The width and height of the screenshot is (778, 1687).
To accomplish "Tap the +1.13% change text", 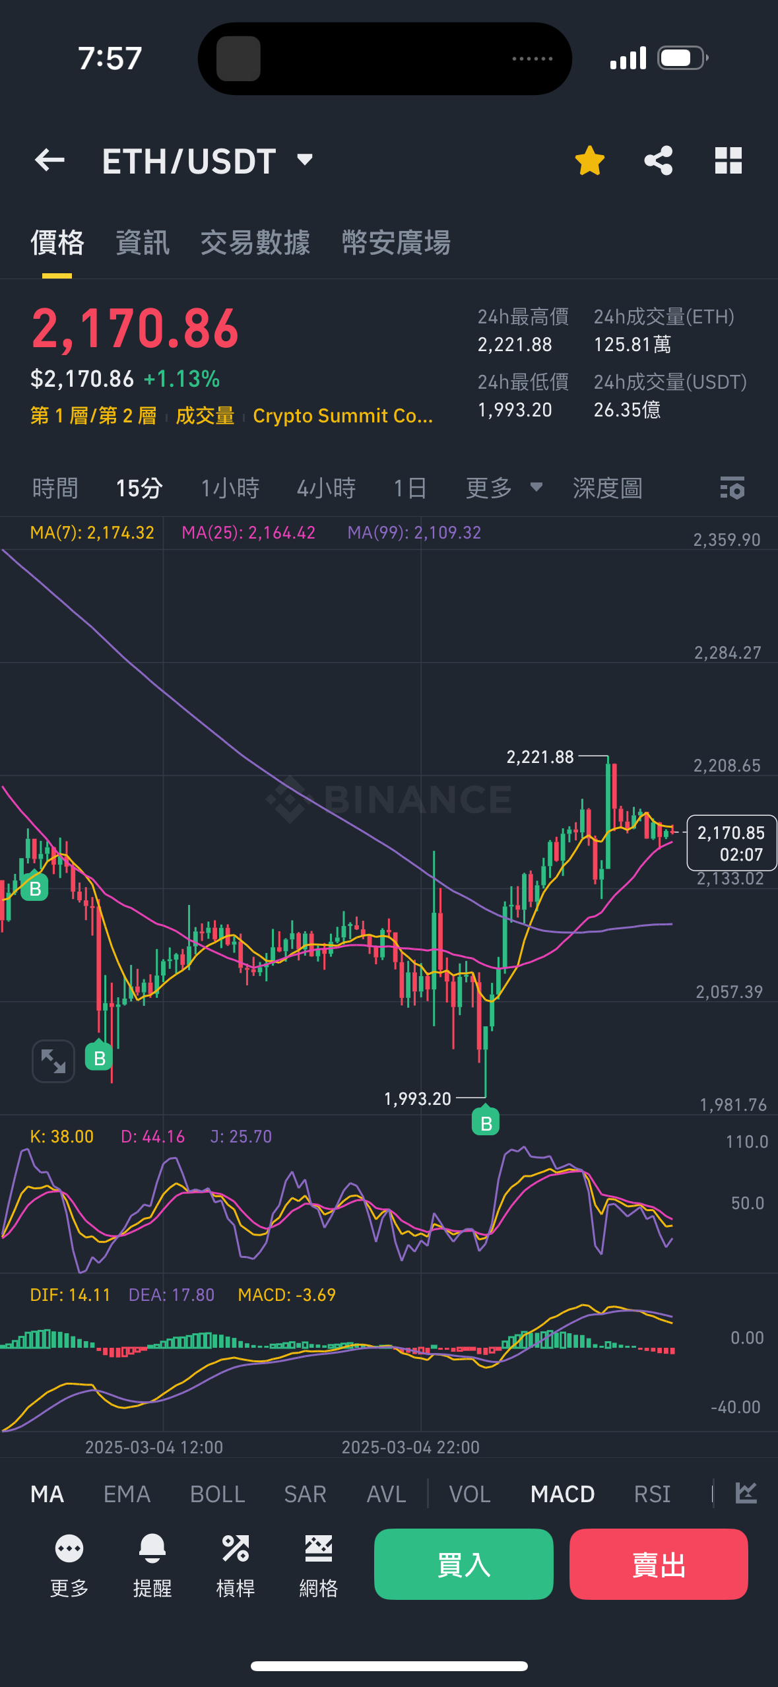I will [x=181, y=379].
